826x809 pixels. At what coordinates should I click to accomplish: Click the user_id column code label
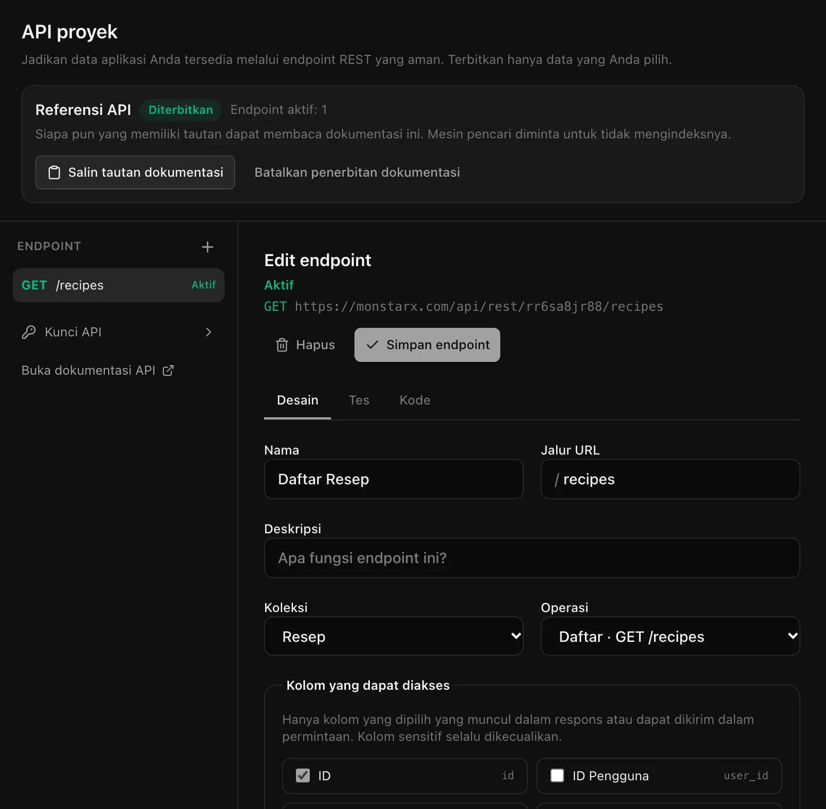coord(746,775)
